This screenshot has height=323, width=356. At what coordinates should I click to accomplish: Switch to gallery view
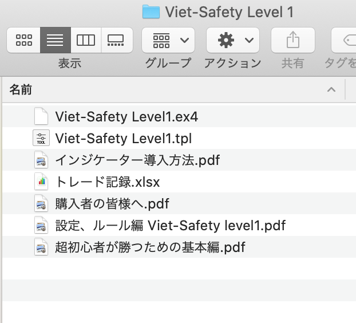point(117,40)
